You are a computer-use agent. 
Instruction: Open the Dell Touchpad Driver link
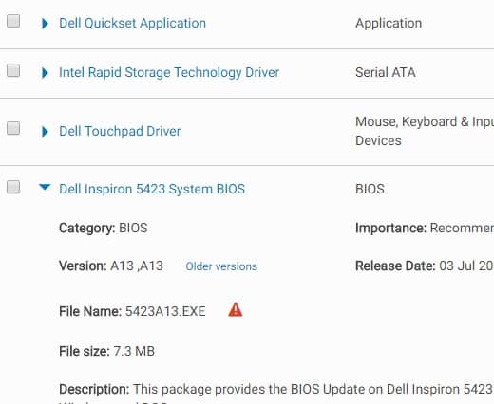pyautogui.click(x=120, y=131)
